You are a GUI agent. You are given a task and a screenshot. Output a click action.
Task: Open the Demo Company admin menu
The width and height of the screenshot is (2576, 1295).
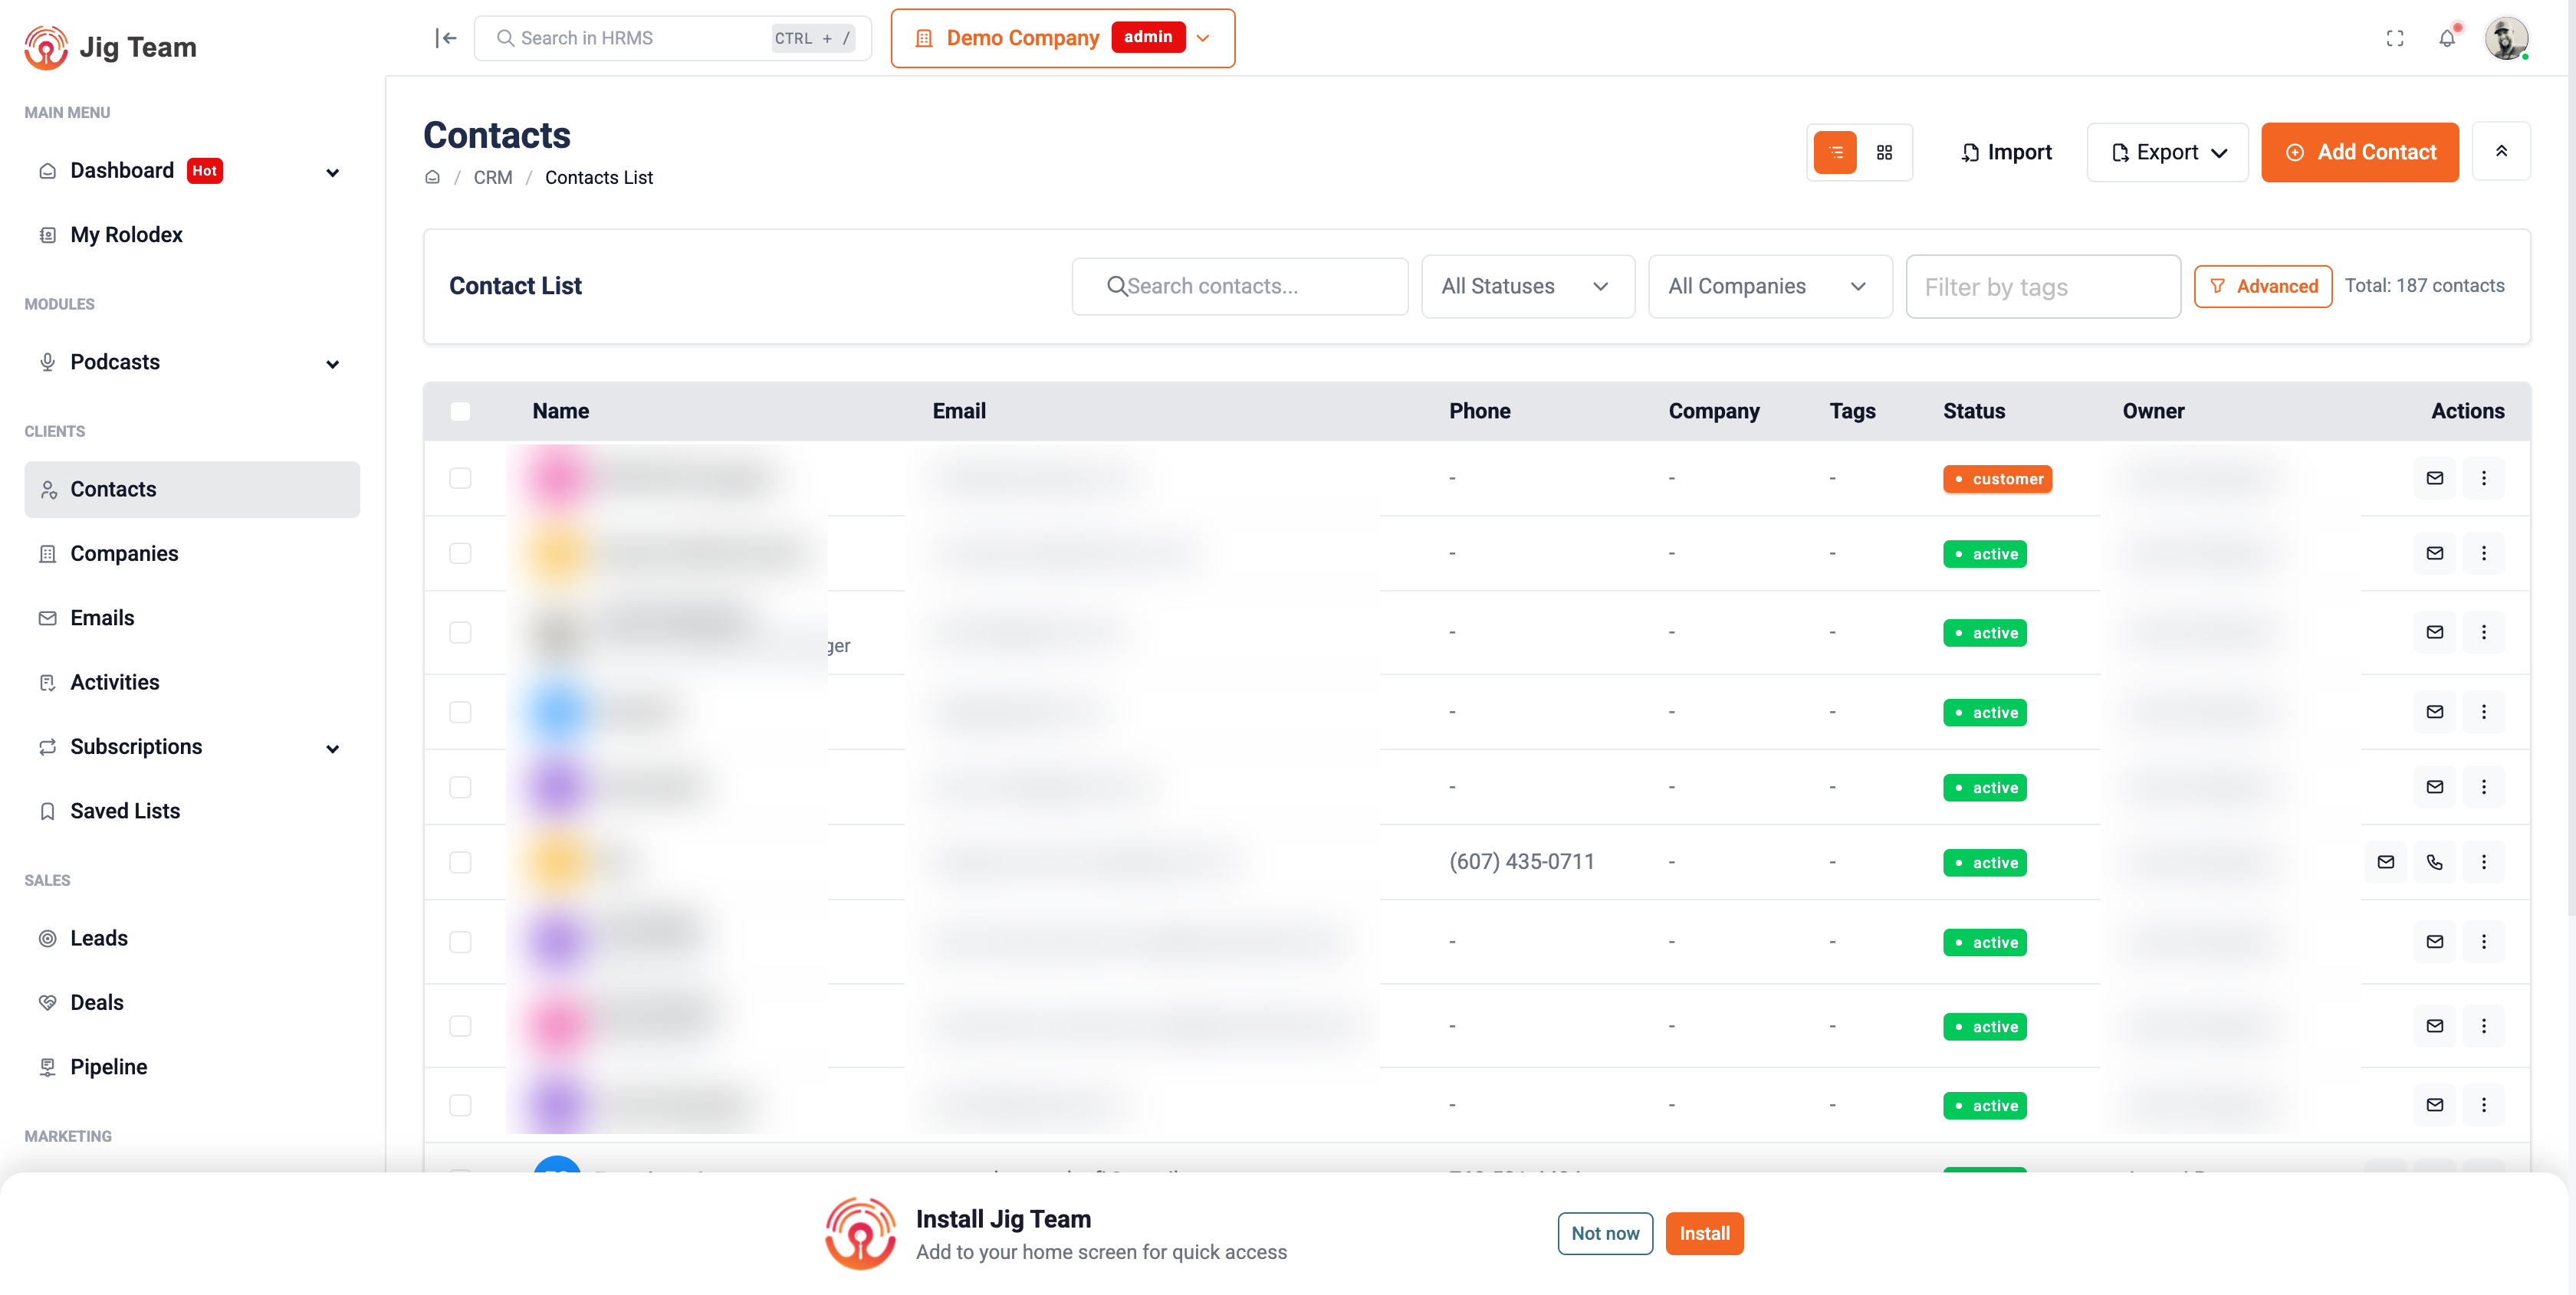tap(1062, 38)
